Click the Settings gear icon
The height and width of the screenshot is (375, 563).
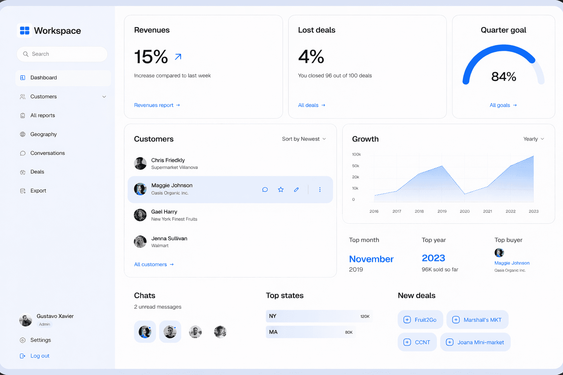[23, 340]
